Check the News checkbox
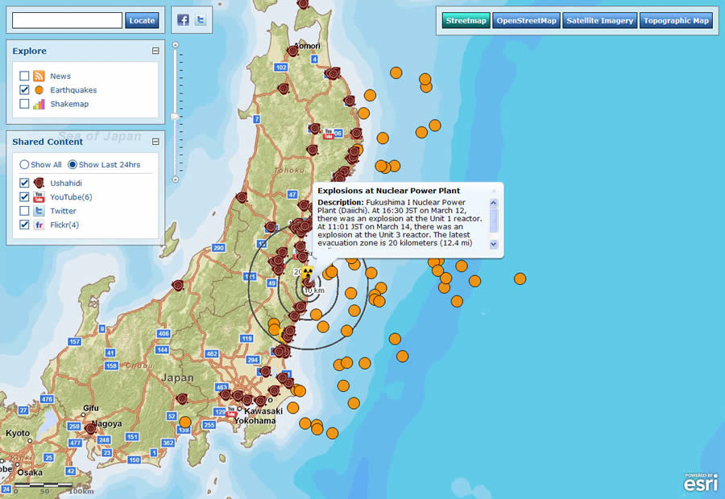Viewport: 725px width, 499px height. [23, 76]
